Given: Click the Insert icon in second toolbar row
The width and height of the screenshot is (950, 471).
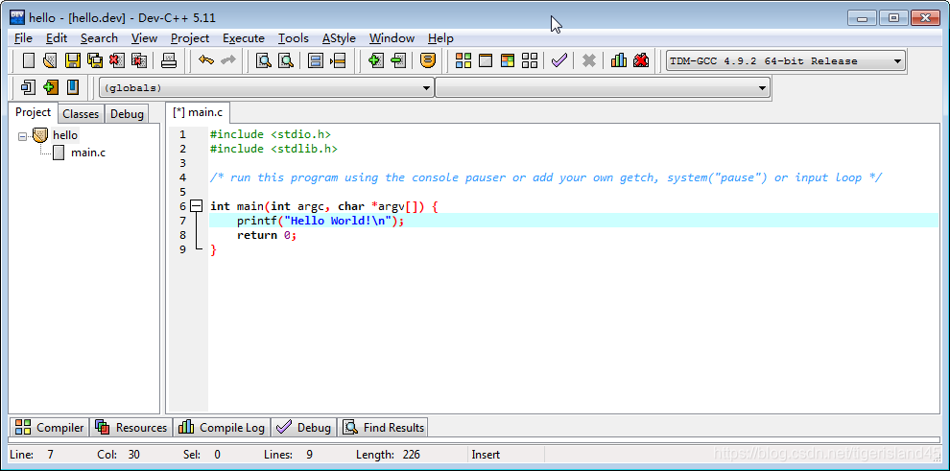Looking at the screenshot, I should 28,87.
